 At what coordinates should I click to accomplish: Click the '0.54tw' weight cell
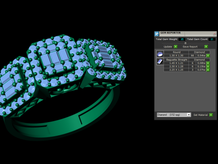pyautogui.click(x=201, y=56)
